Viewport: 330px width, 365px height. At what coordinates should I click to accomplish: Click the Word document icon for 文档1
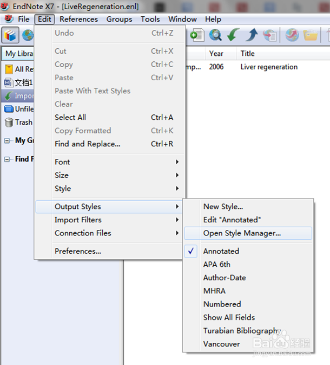click(9, 82)
